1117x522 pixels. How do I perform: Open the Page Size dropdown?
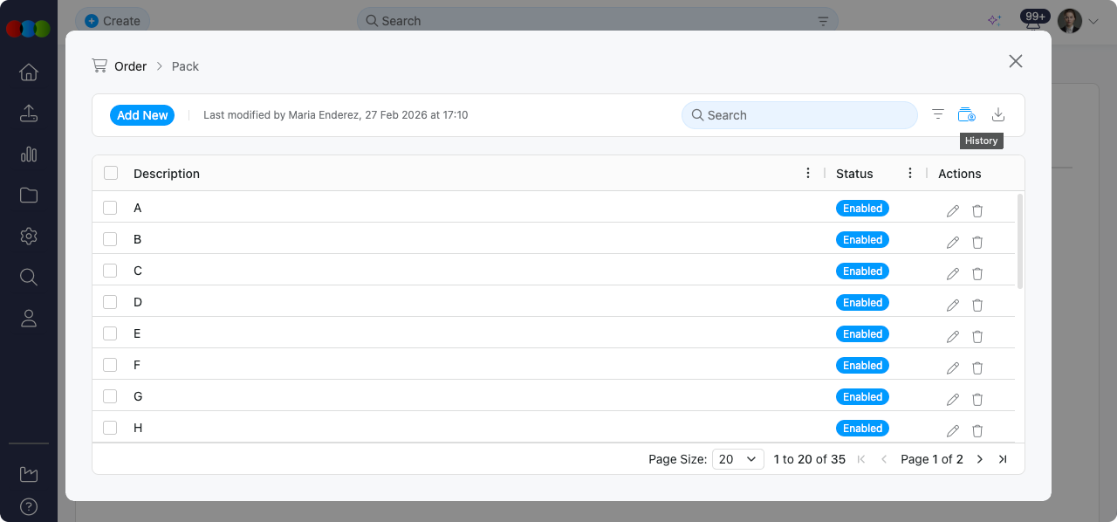point(738,459)
